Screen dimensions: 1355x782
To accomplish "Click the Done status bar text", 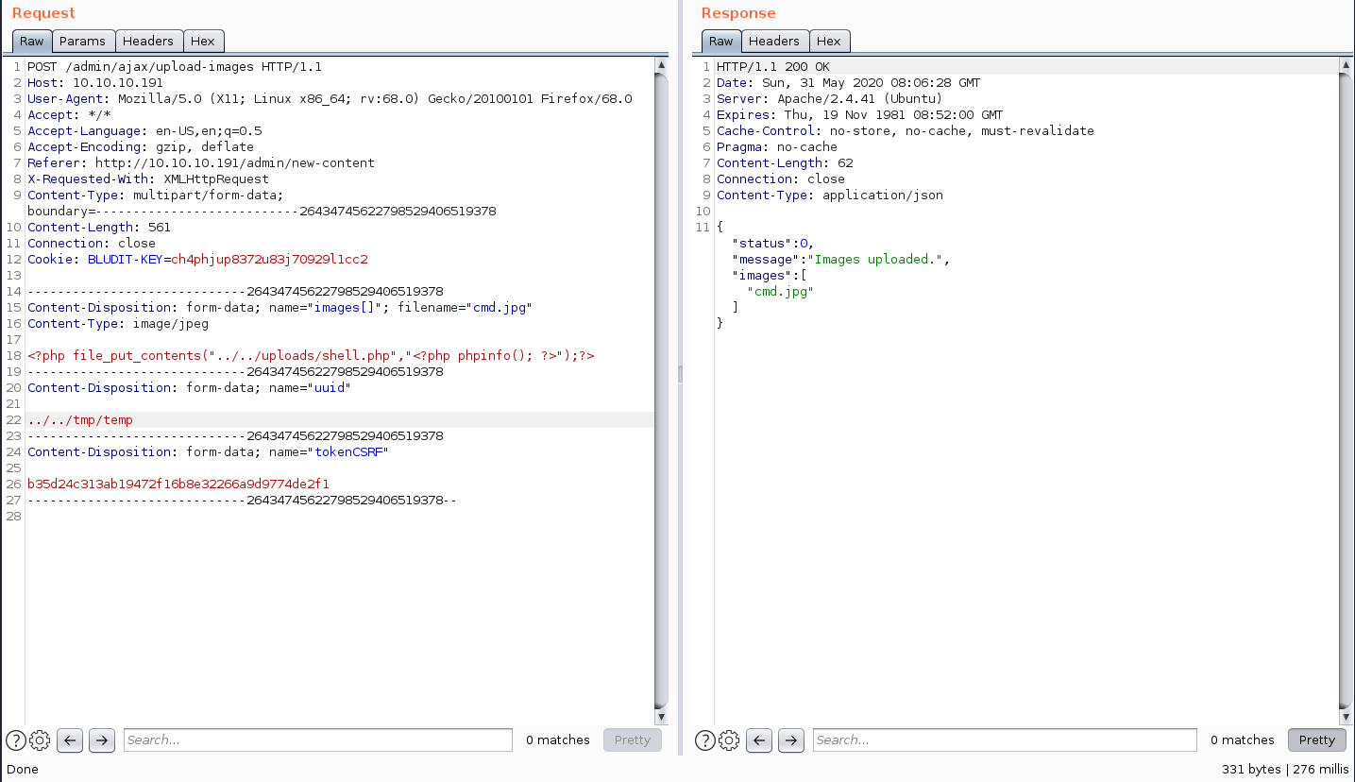I will click(23, 769).
